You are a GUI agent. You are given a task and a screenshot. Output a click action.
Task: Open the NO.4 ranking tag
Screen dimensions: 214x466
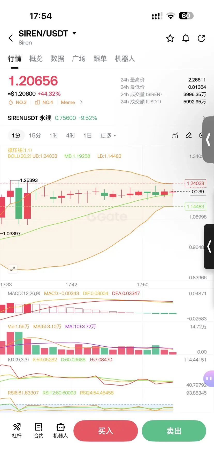click(44, 103)
